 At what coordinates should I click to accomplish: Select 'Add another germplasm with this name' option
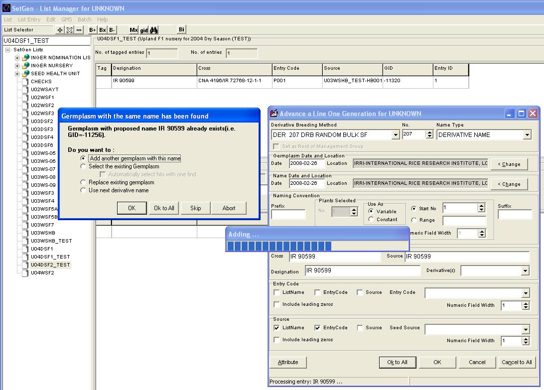coord(83,158)
